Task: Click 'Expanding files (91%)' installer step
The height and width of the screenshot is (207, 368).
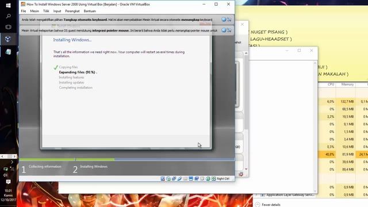Action: click(78, 72)
